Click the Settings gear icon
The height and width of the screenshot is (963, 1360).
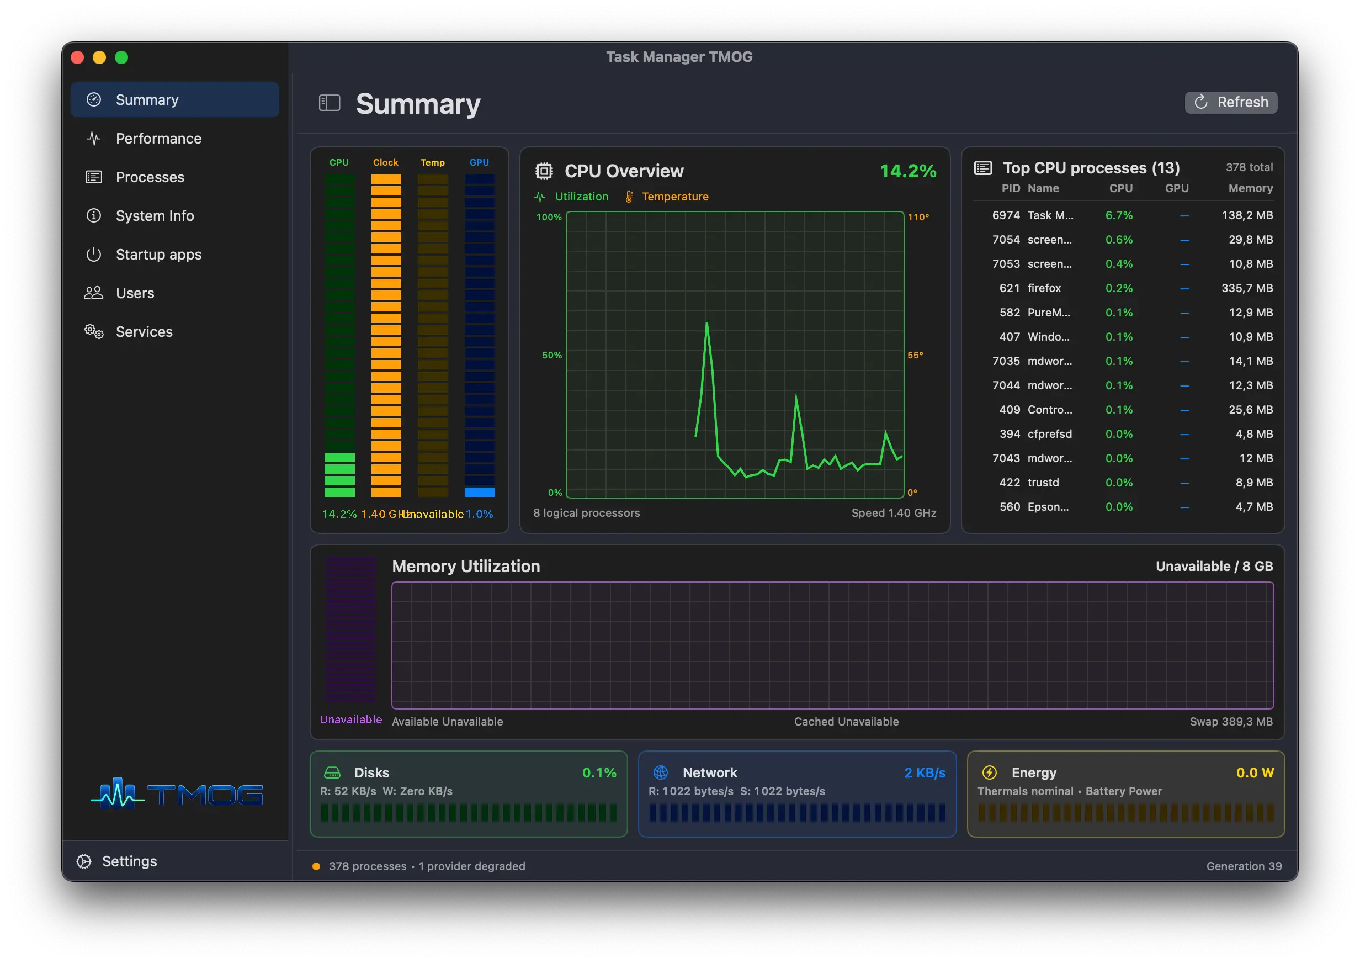click(x=83, y=861)
